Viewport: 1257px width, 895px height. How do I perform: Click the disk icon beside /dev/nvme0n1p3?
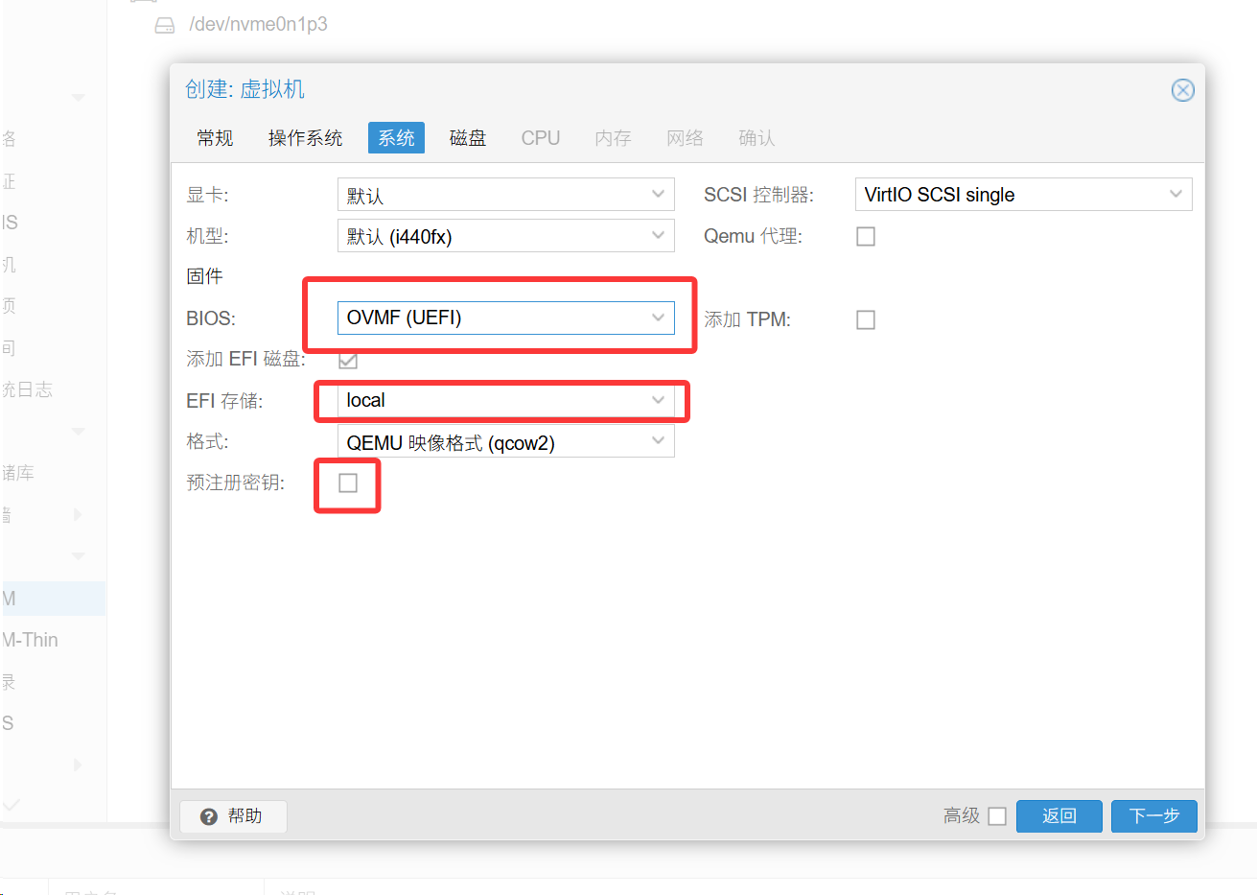pyautogui.click(x=165, y=25)
